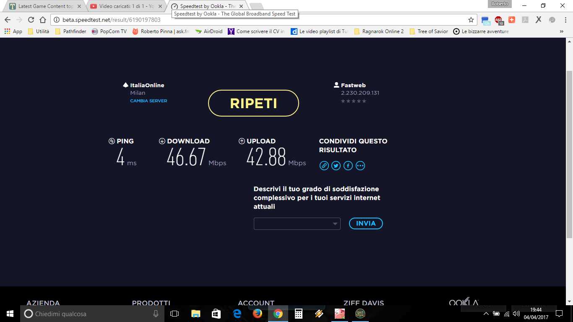The width and height of the screenshot is (573, 322).
Task: Switch to the YouTube Video caricati tab
Action: 126,6
